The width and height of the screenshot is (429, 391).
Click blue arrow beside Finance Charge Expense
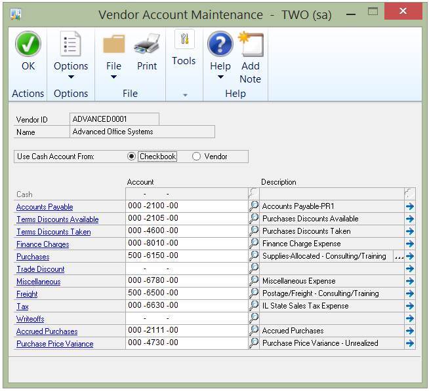point(410,244)
